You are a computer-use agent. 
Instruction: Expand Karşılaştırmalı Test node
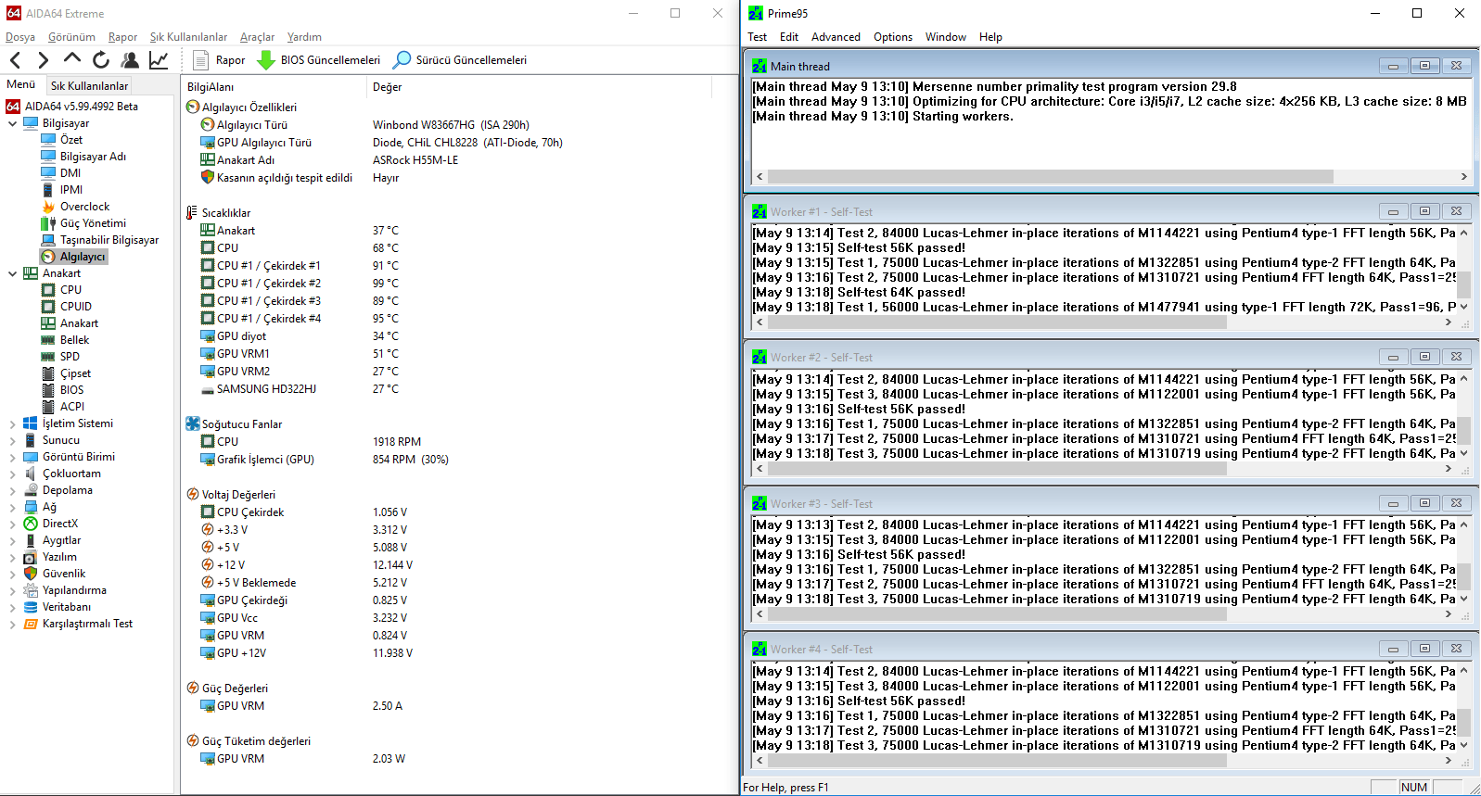(x=12, y=624)
